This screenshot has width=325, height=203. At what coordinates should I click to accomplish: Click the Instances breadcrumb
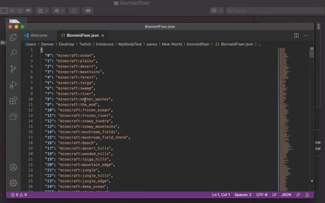coord(105,44)
